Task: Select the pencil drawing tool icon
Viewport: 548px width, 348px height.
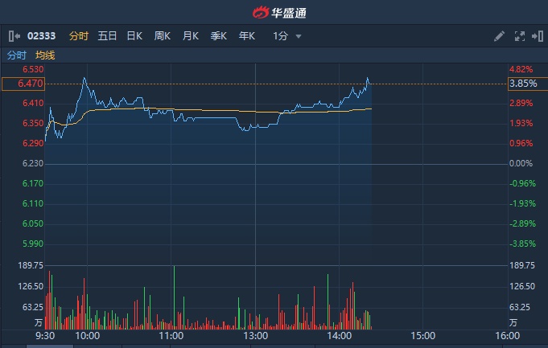Action: click(x=499, y=36)
